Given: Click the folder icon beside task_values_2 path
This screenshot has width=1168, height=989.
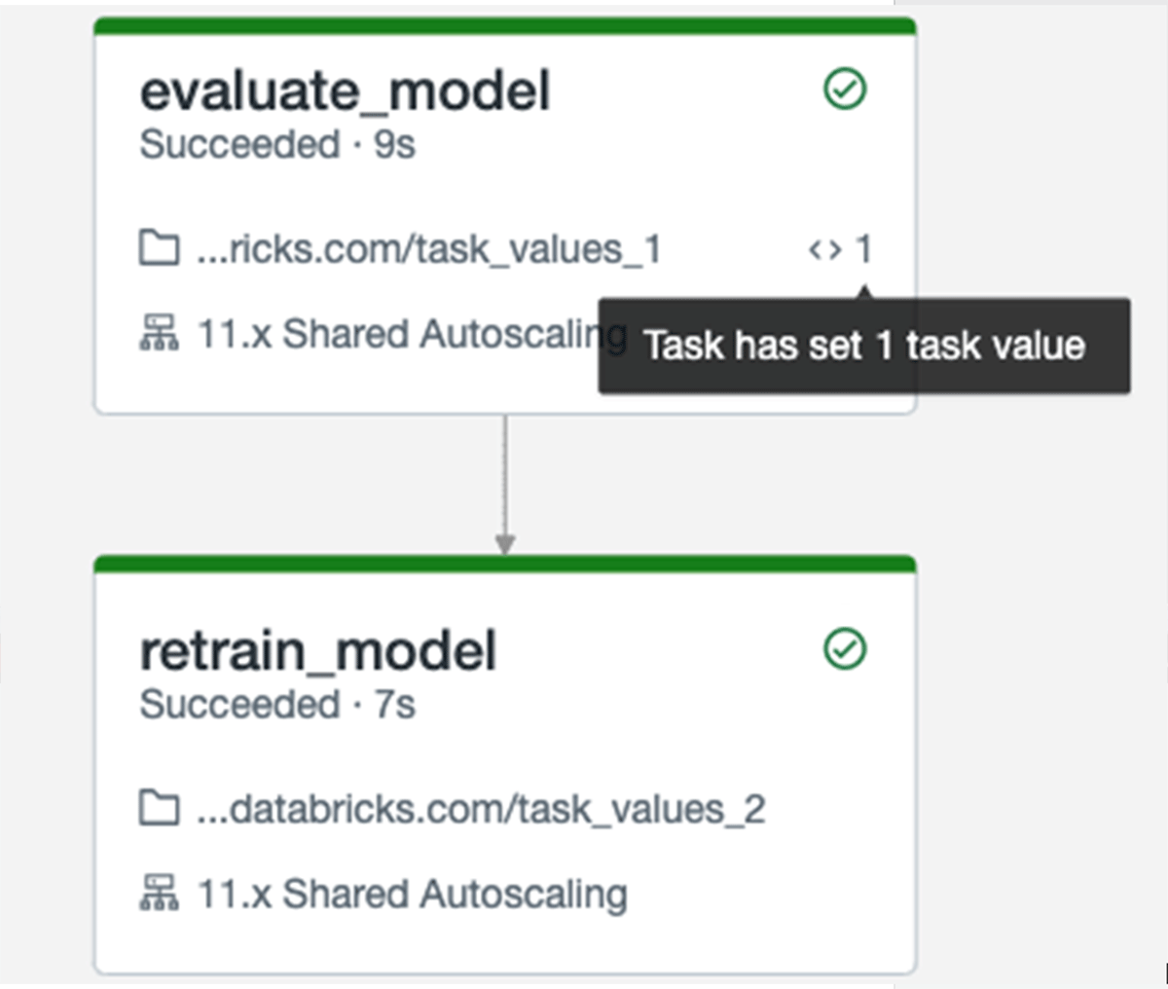Looking at the screenshot, I should click(x=159, y=809).
